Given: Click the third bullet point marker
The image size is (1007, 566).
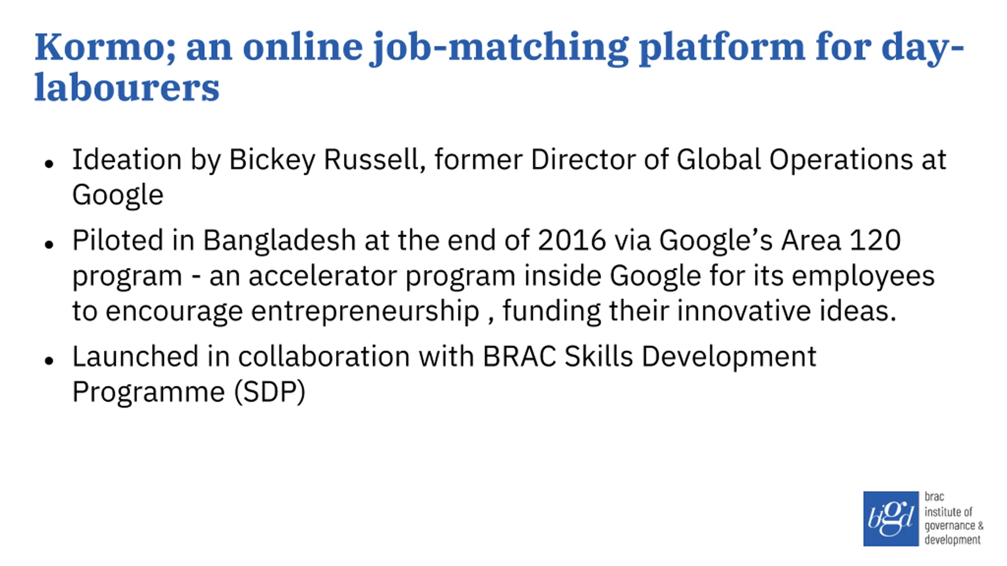Looking at the screenshot, I should tap(49, 360).
